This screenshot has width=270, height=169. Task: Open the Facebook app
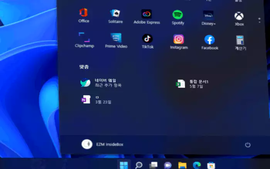tap(210, 42)
